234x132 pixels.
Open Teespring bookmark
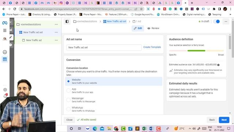point(215,15)
